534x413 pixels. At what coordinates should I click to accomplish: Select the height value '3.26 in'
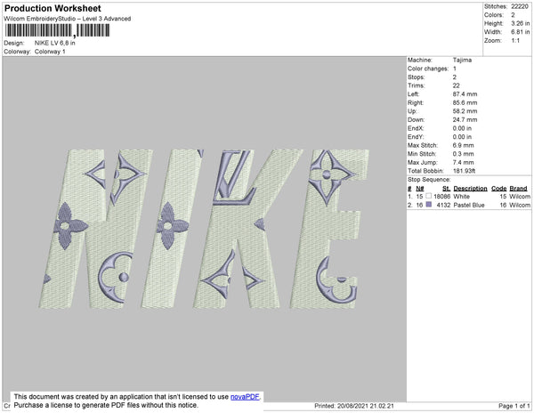coord(520,23)
